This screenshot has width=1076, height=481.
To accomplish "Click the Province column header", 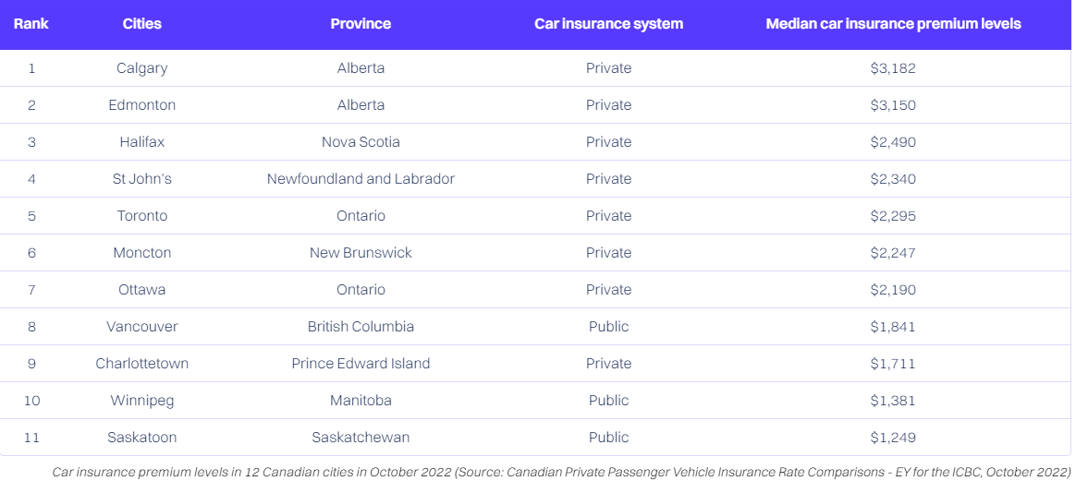I will (x=361, y=24).
